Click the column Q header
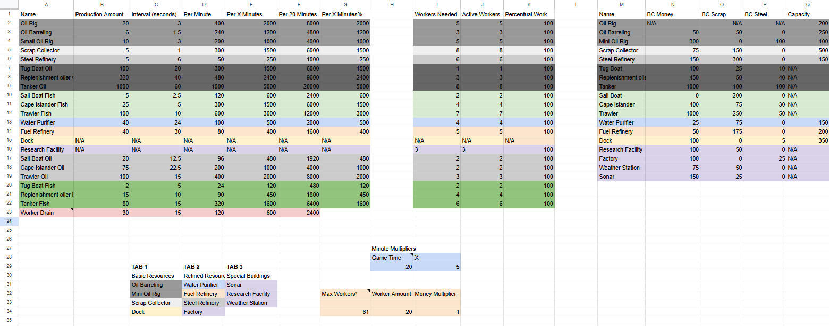Screen dimensions: 829x326 click(807, 5)
